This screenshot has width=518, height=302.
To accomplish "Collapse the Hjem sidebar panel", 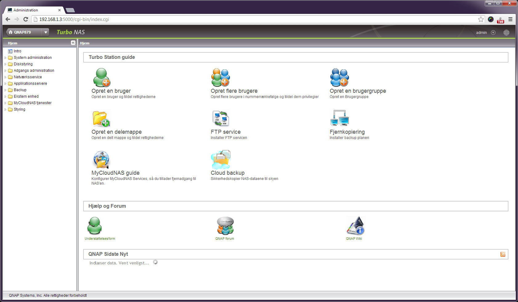I will pos(73,43).
